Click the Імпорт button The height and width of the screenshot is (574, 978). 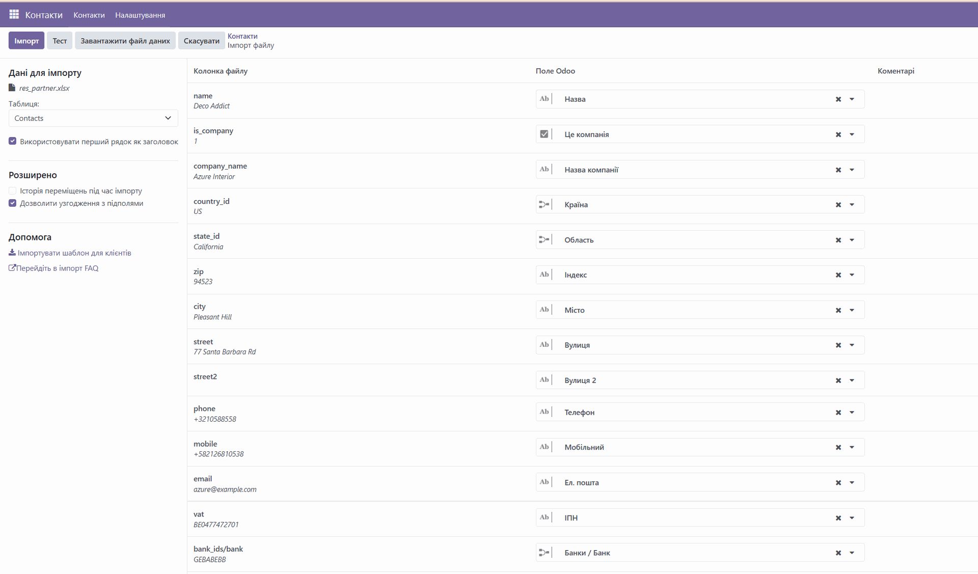[26, 41]
